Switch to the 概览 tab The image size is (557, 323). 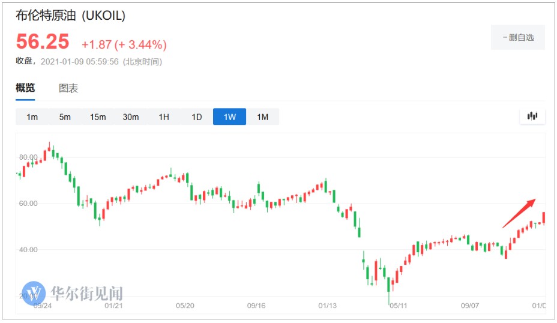click(25, 88)
